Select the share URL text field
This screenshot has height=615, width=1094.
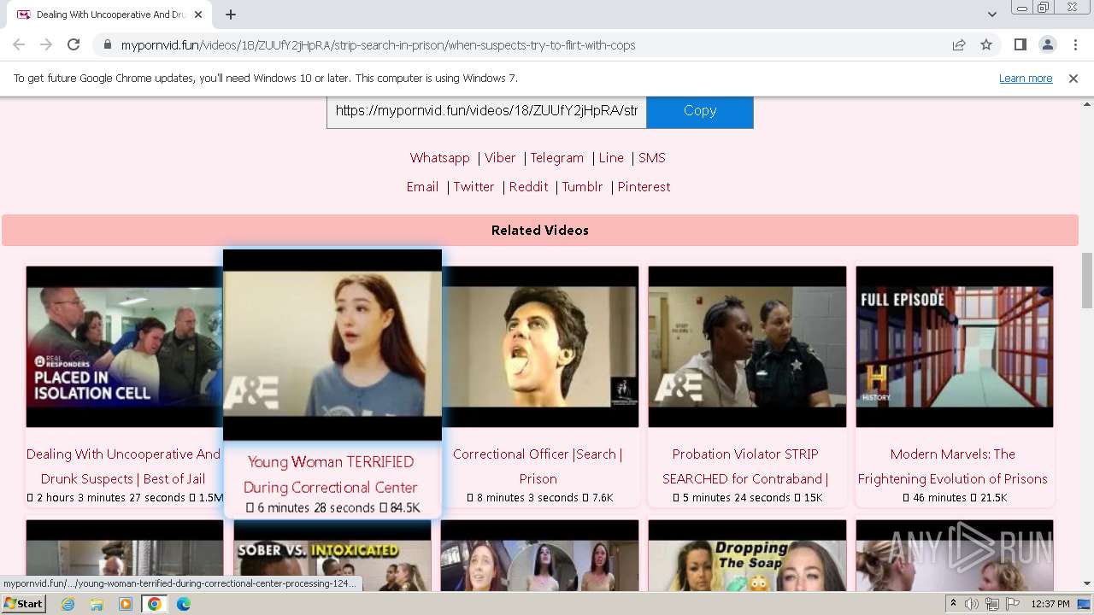(486, 111)
